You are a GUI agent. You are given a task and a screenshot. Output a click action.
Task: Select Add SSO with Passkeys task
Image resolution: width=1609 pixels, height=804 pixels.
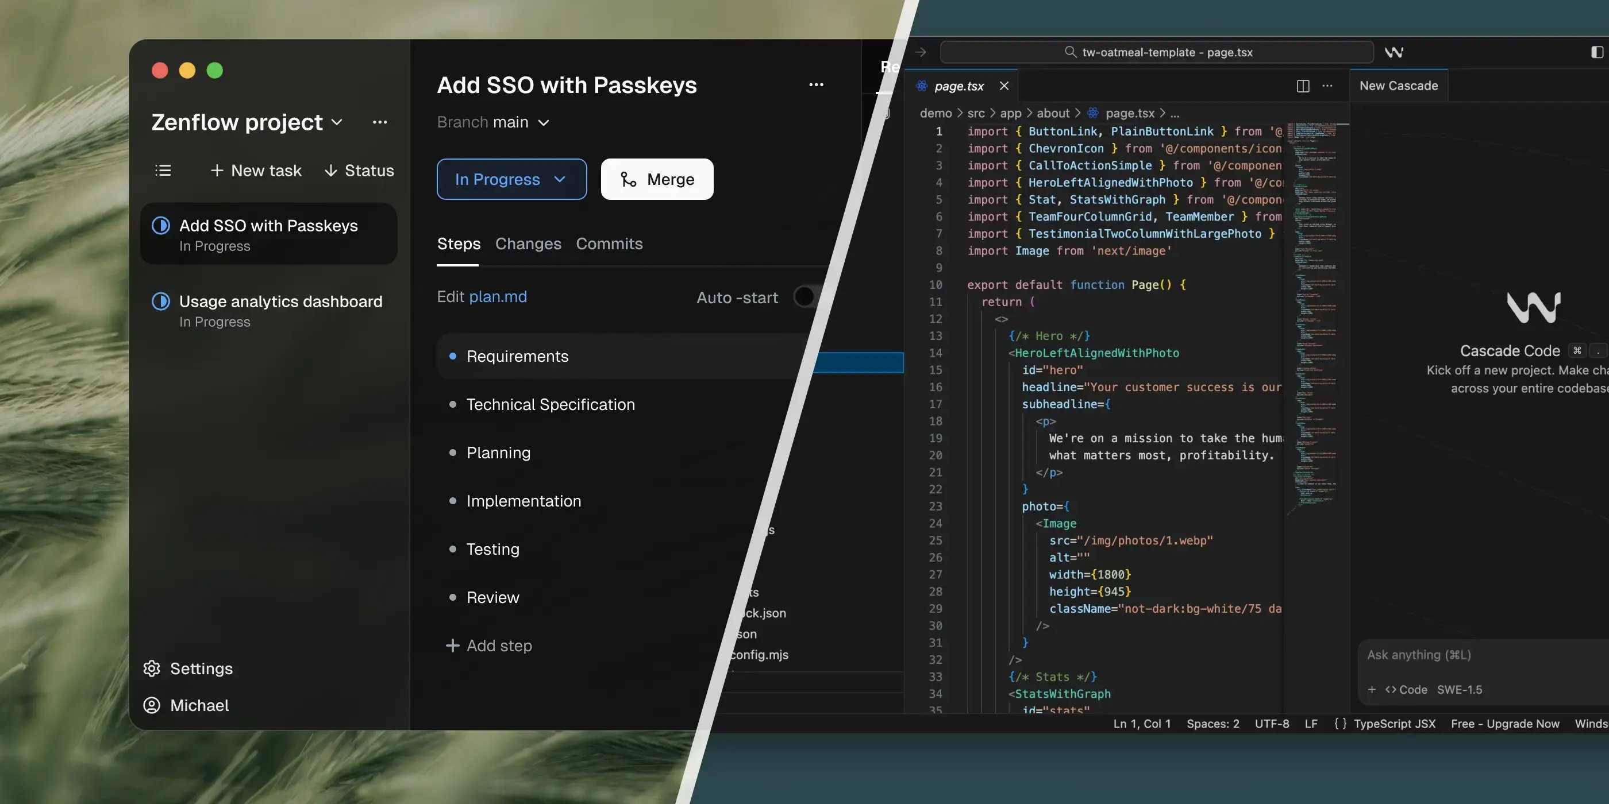268,235
